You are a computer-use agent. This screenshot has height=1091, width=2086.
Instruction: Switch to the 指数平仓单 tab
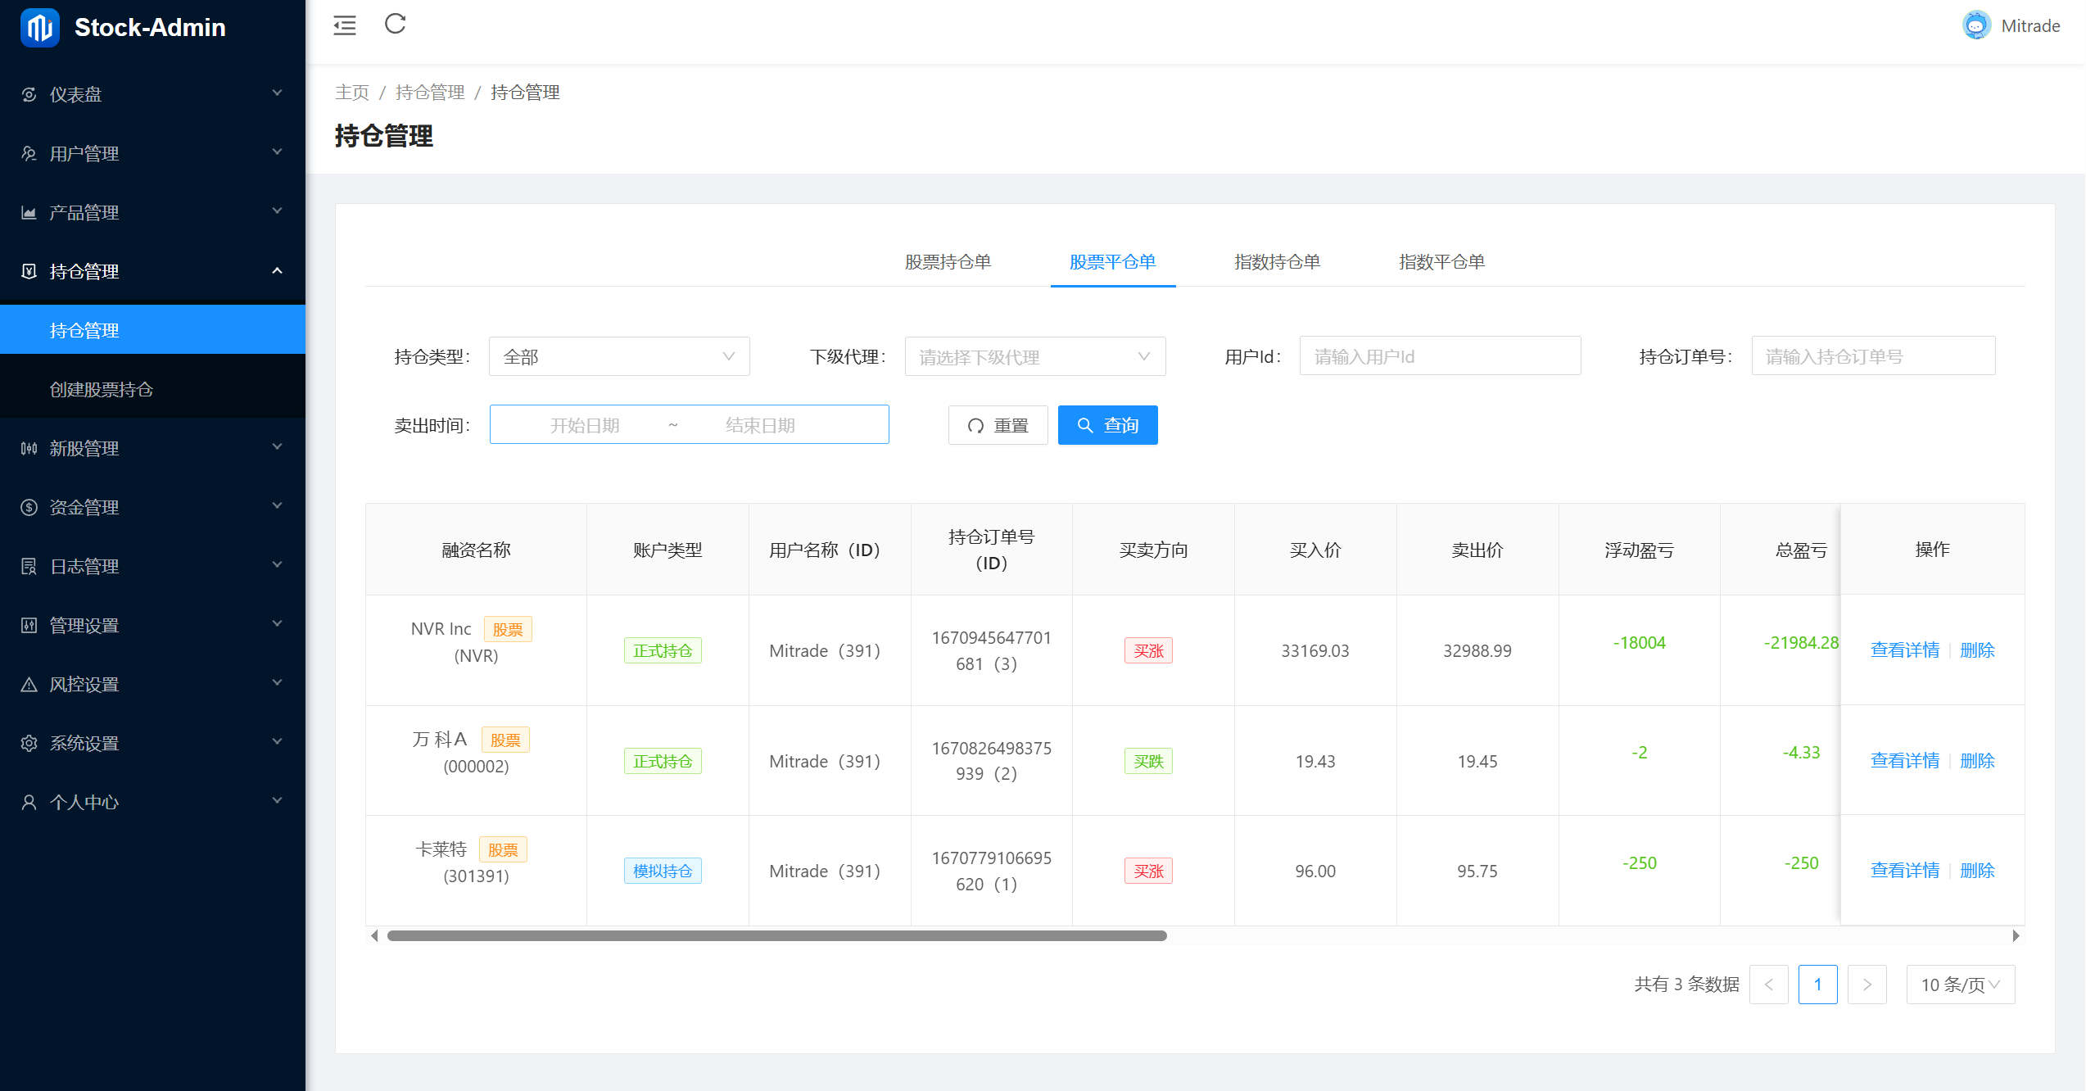(1441, 262)
